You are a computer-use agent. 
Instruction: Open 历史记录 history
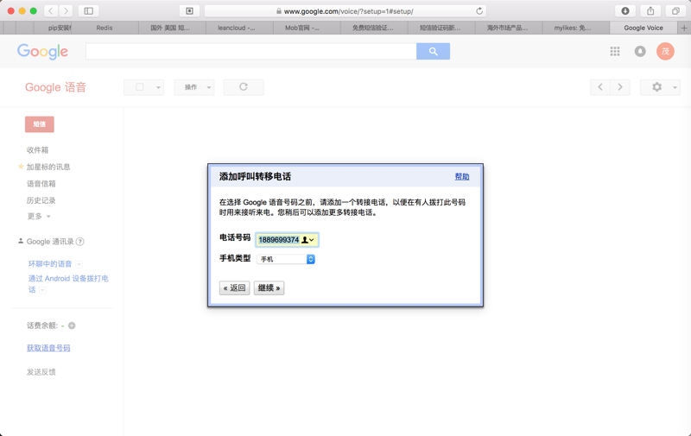[41, 200]
